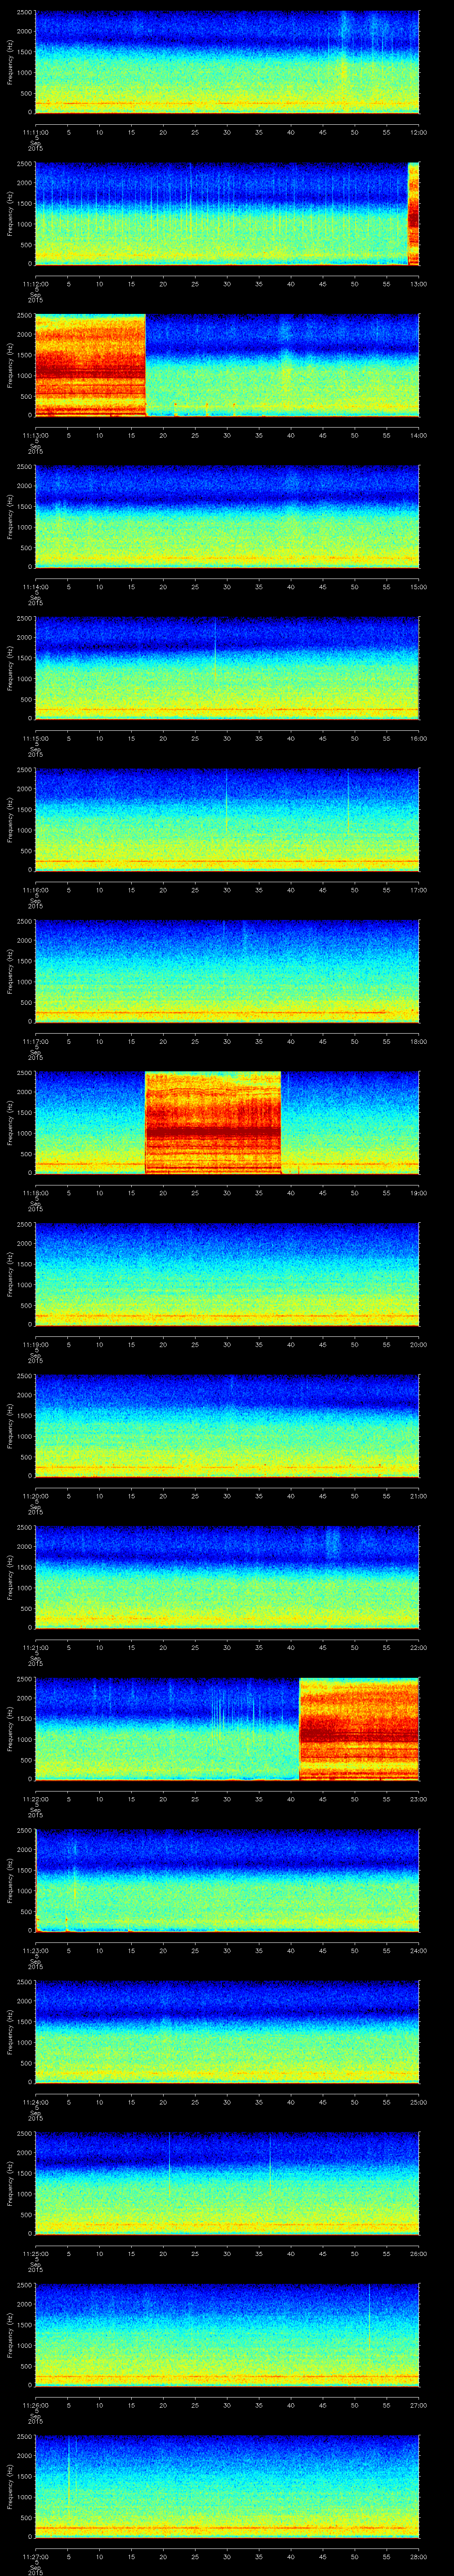Select the 11:11:00 start time label

[x=35, y=132]
